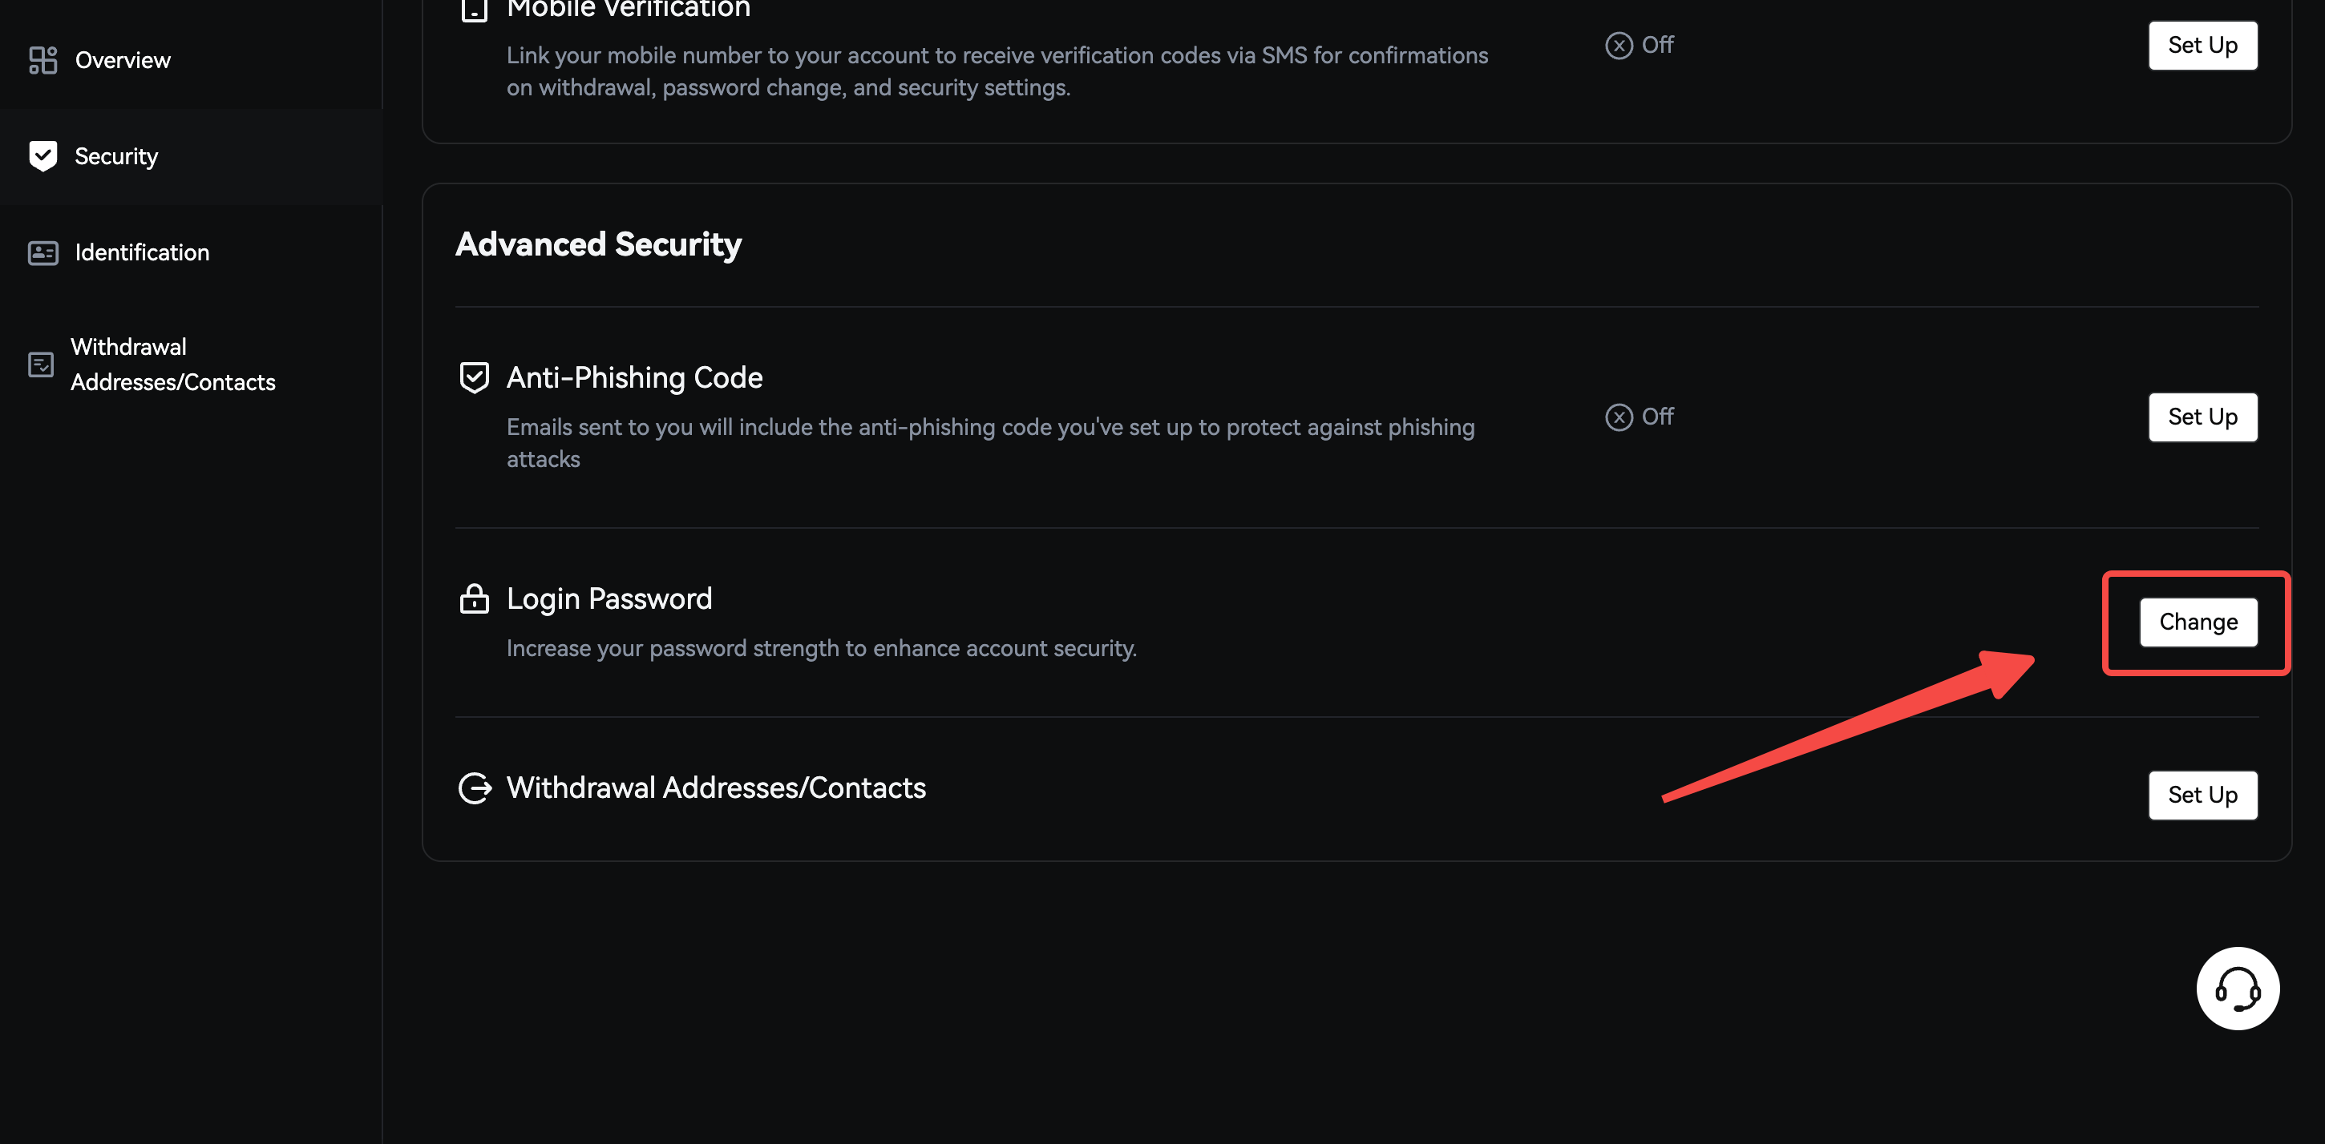Set up Mobile Verification
Viewport: 2325px width, 1144px height.
[2202, 45]
